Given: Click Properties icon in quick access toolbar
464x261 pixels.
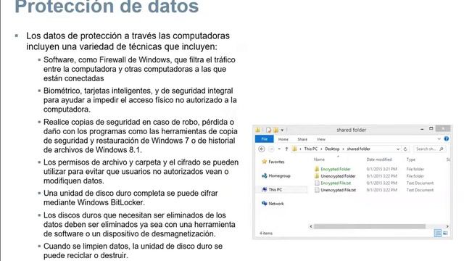Looking at the screenshot, I should [x=268, y=130].
